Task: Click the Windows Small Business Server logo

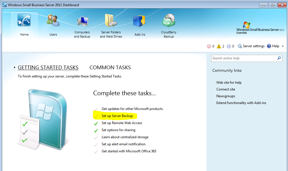Action: click(260, 28)
